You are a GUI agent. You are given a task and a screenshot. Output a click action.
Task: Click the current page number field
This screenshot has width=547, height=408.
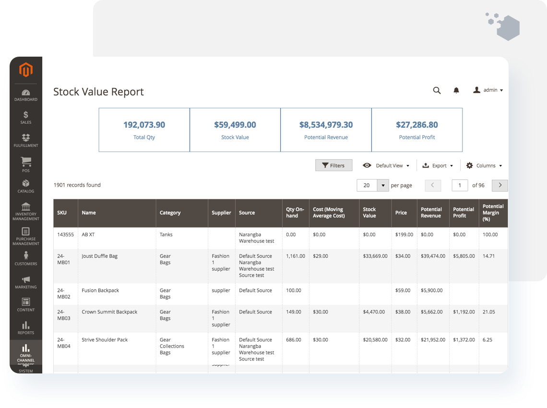[460, 185]
